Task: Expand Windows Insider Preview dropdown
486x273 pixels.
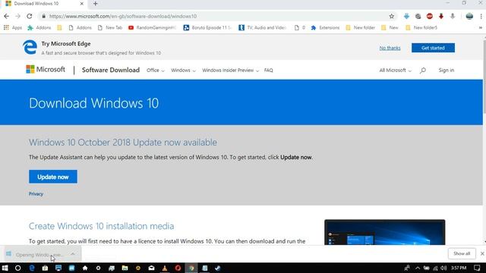Action: pos(230,71)
